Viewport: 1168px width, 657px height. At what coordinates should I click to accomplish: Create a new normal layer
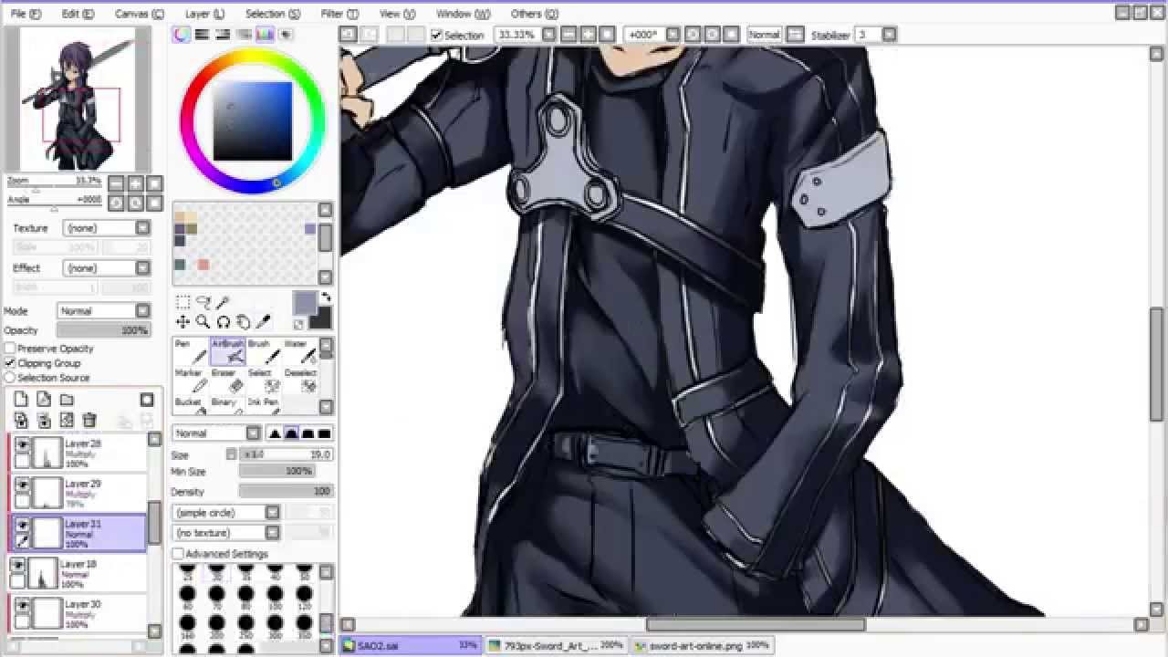pos(21,400)
